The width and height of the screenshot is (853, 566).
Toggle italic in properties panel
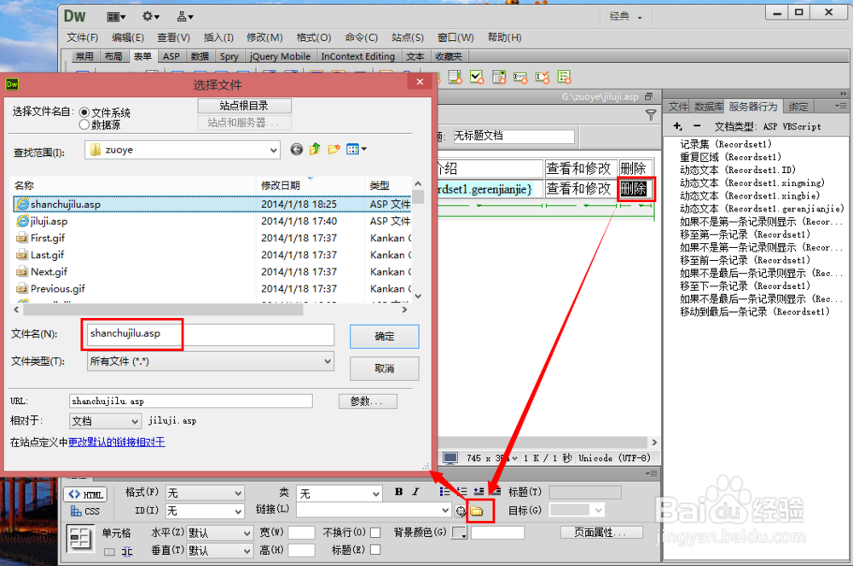pyautogui.click(x=415, y=492)
